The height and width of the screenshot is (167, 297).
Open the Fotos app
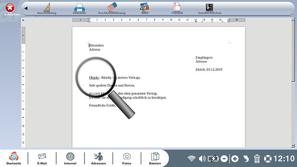click(x=127, y=158)
